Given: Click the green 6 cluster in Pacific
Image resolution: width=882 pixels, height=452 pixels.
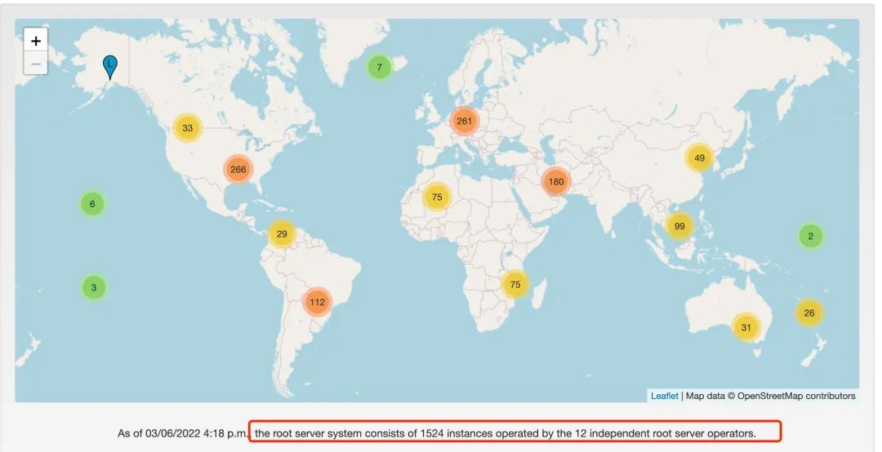Looking at the screenshot, I should (92, 204).
